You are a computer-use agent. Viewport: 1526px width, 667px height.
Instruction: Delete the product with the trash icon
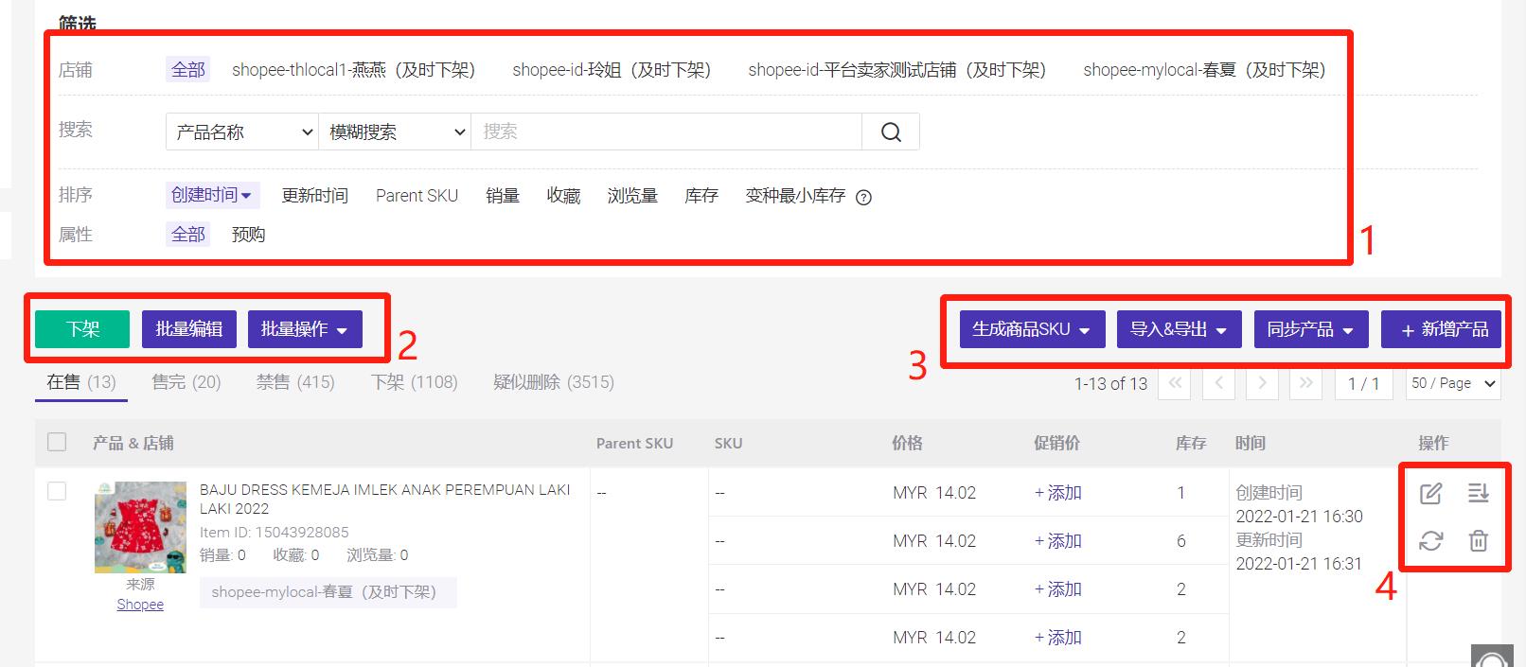click(1478, 540)
